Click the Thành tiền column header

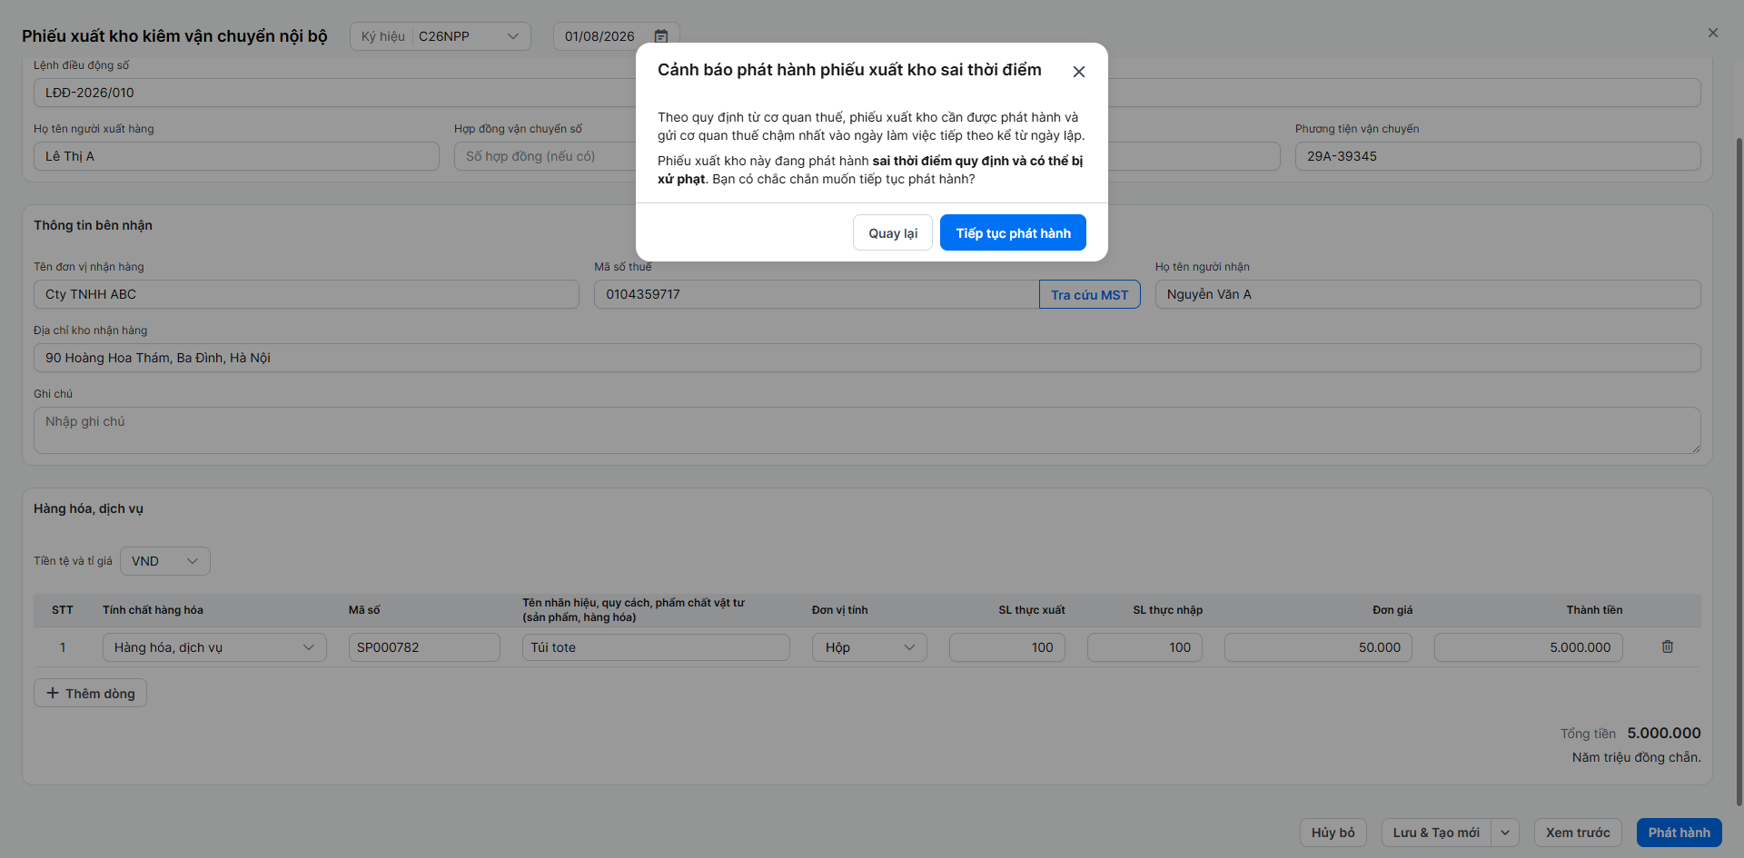(x=1594, y=610)
